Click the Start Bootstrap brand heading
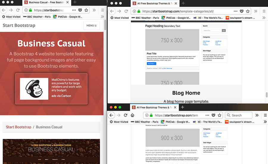 (19, 25)
